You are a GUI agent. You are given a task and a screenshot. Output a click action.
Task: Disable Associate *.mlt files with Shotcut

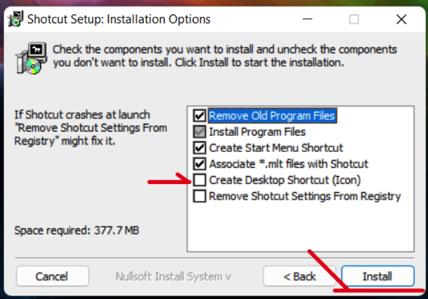200,164
